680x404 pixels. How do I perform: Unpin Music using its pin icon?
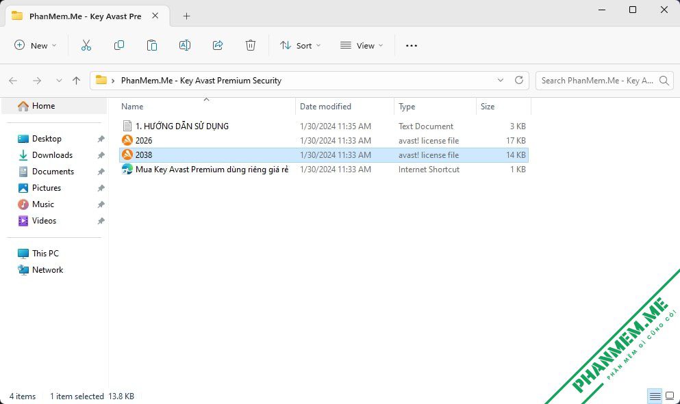101,204
